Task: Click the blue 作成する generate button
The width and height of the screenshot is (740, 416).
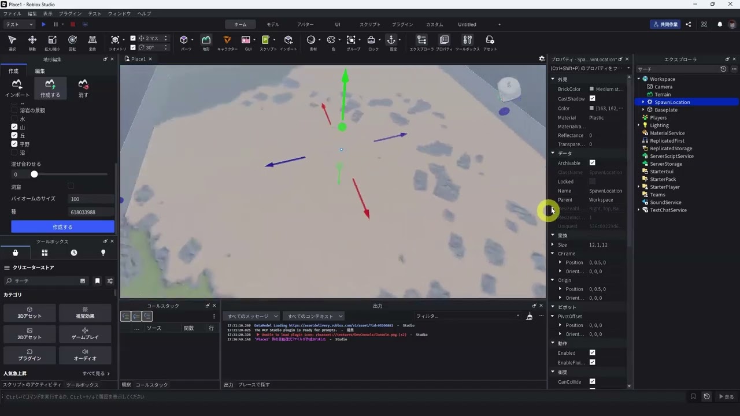Action: (x=62, y=227)
